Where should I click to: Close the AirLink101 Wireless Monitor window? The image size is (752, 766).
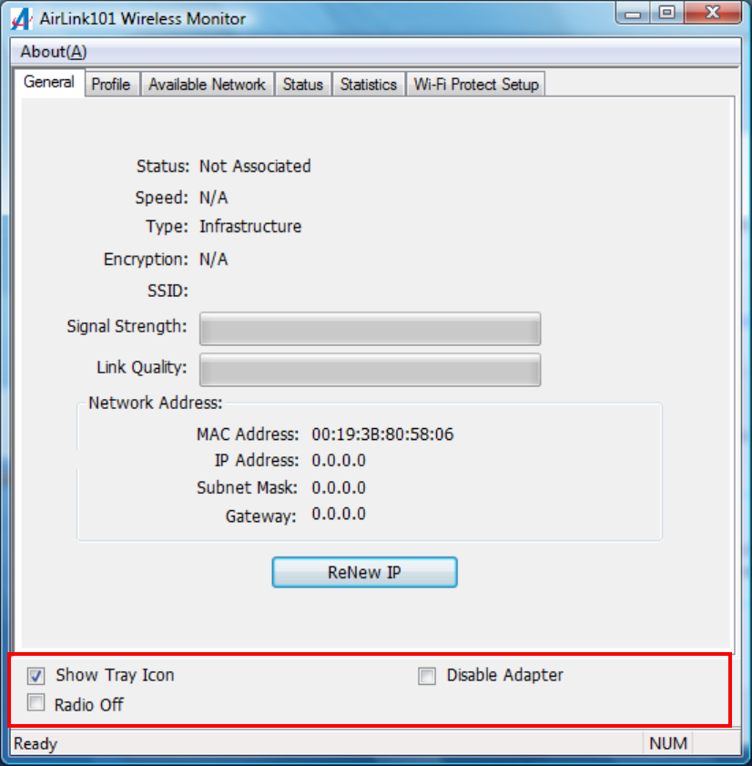coord(713,13)
